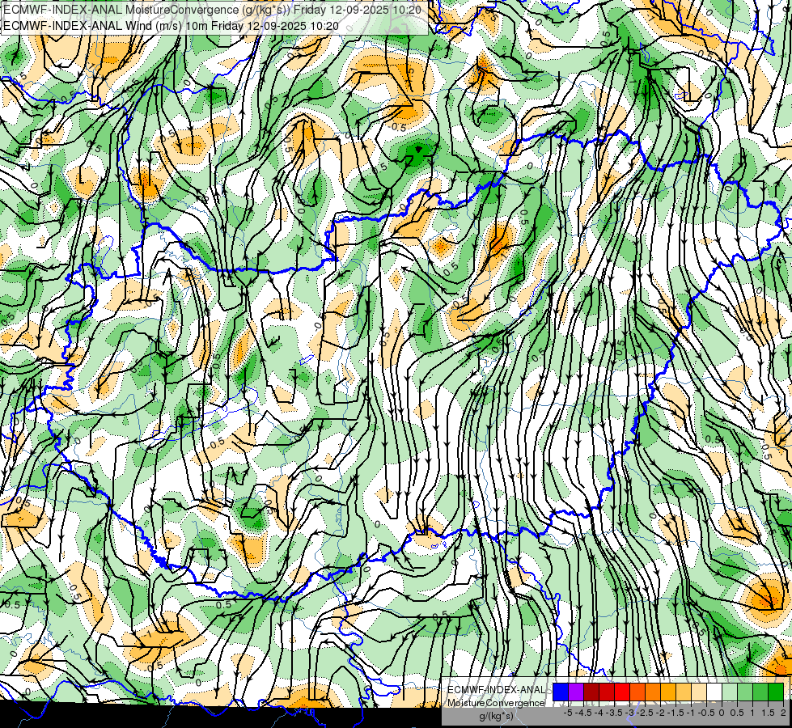
Task: Click the legend word MoistureConvergence
Action: point(496,703)
